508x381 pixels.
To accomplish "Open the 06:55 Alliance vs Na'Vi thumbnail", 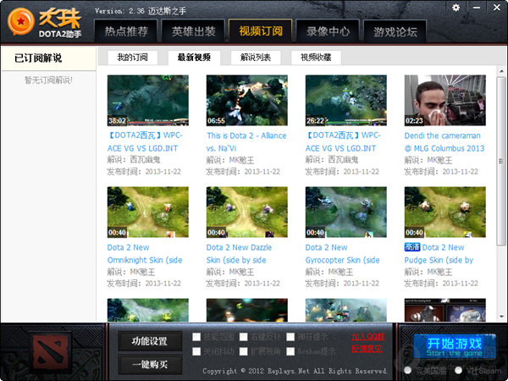I will tap(247, 101).
